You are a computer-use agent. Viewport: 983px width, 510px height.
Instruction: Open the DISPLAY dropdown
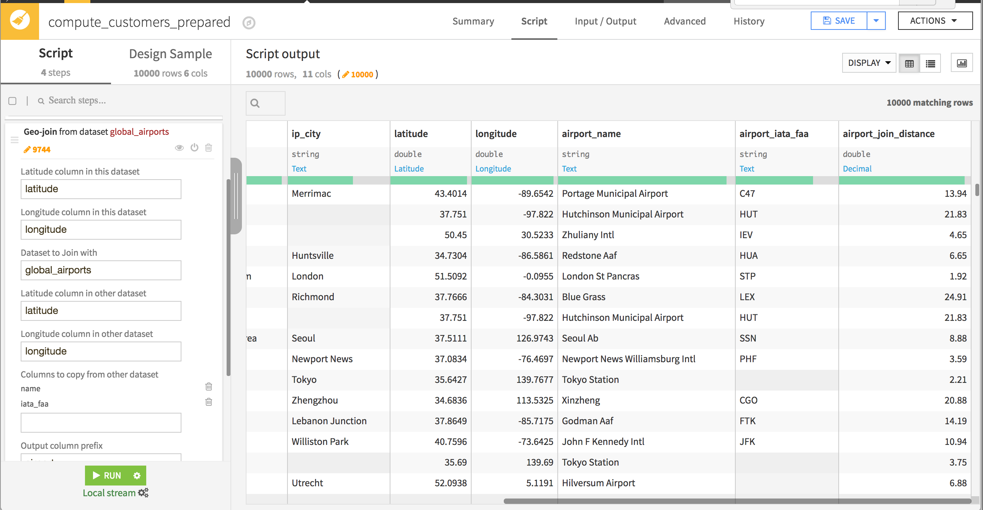click(x=869, y=63)
